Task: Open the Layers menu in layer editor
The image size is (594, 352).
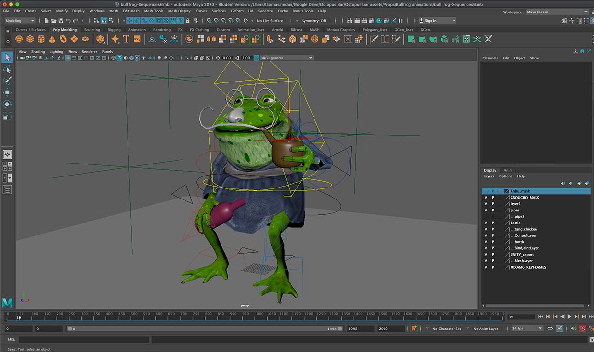Action: (489, 176)
